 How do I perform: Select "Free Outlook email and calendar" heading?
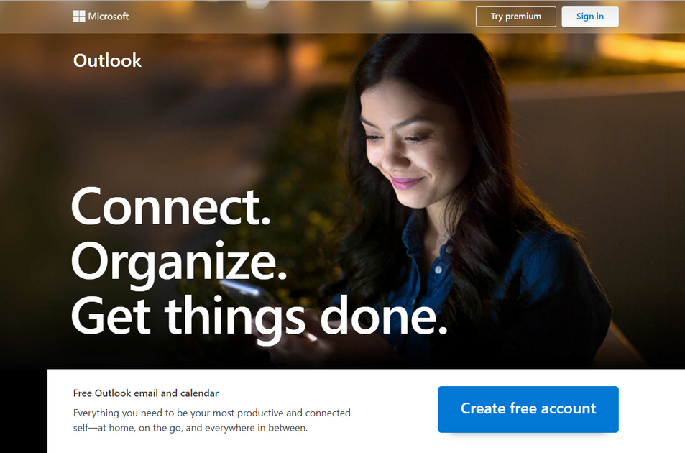point(146,393)
